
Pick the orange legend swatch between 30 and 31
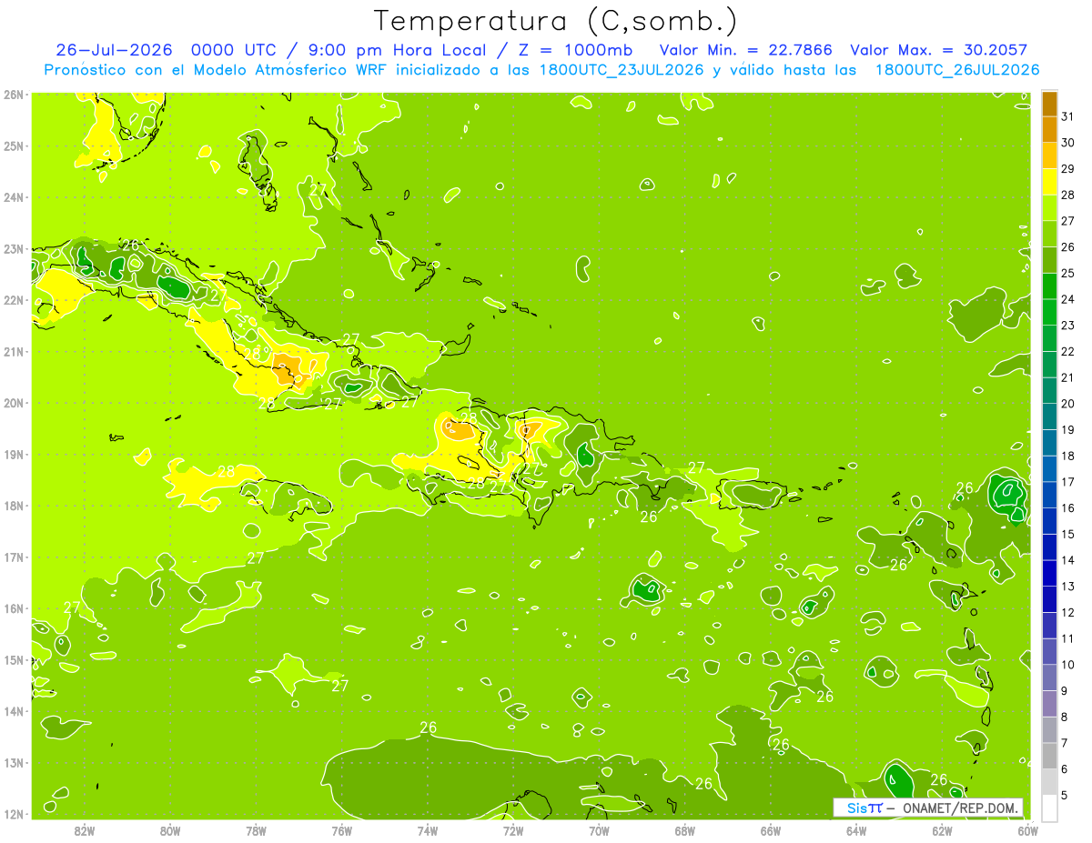(1049, 129)
